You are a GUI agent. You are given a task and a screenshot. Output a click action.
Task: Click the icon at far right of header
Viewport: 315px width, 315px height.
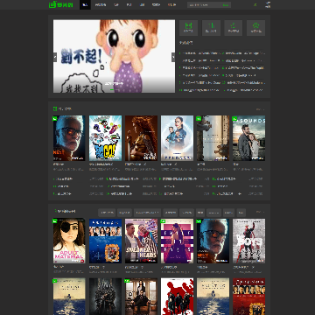pos(268,4)
